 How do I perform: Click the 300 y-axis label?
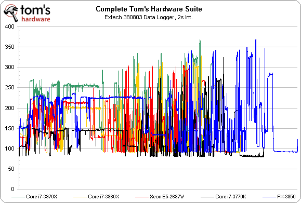10,67
